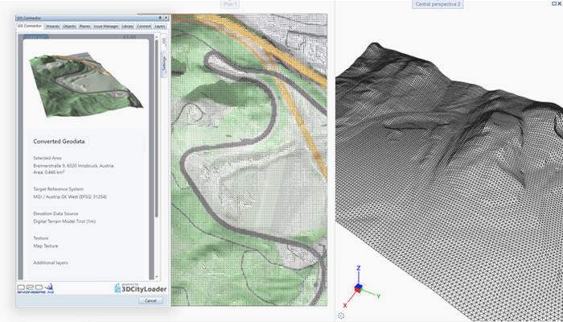Click the OEO Engineers logo
The height and width of the screenshot is (322, 563).
(x=36, y=287)
